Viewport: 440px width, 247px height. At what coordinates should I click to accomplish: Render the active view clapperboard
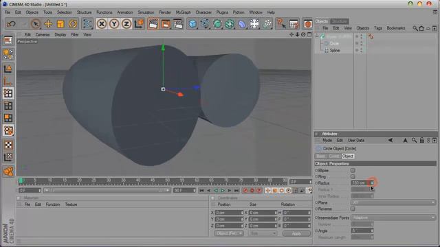click(153, 24)
